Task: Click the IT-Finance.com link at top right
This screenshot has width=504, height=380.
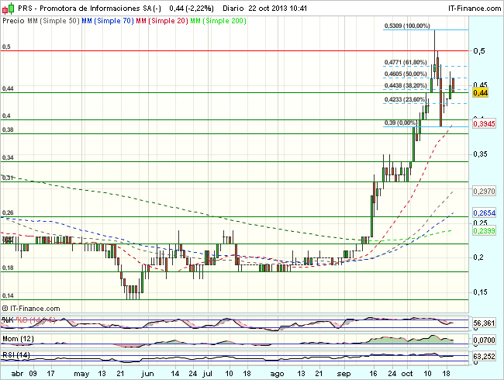Action: coord(470,8)
